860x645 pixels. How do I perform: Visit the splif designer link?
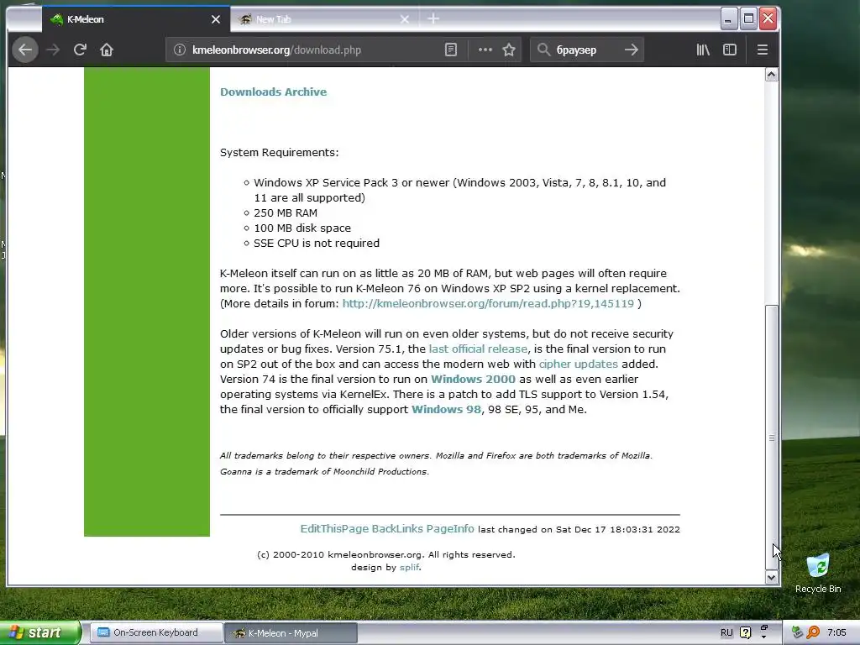tap(409, 567)
